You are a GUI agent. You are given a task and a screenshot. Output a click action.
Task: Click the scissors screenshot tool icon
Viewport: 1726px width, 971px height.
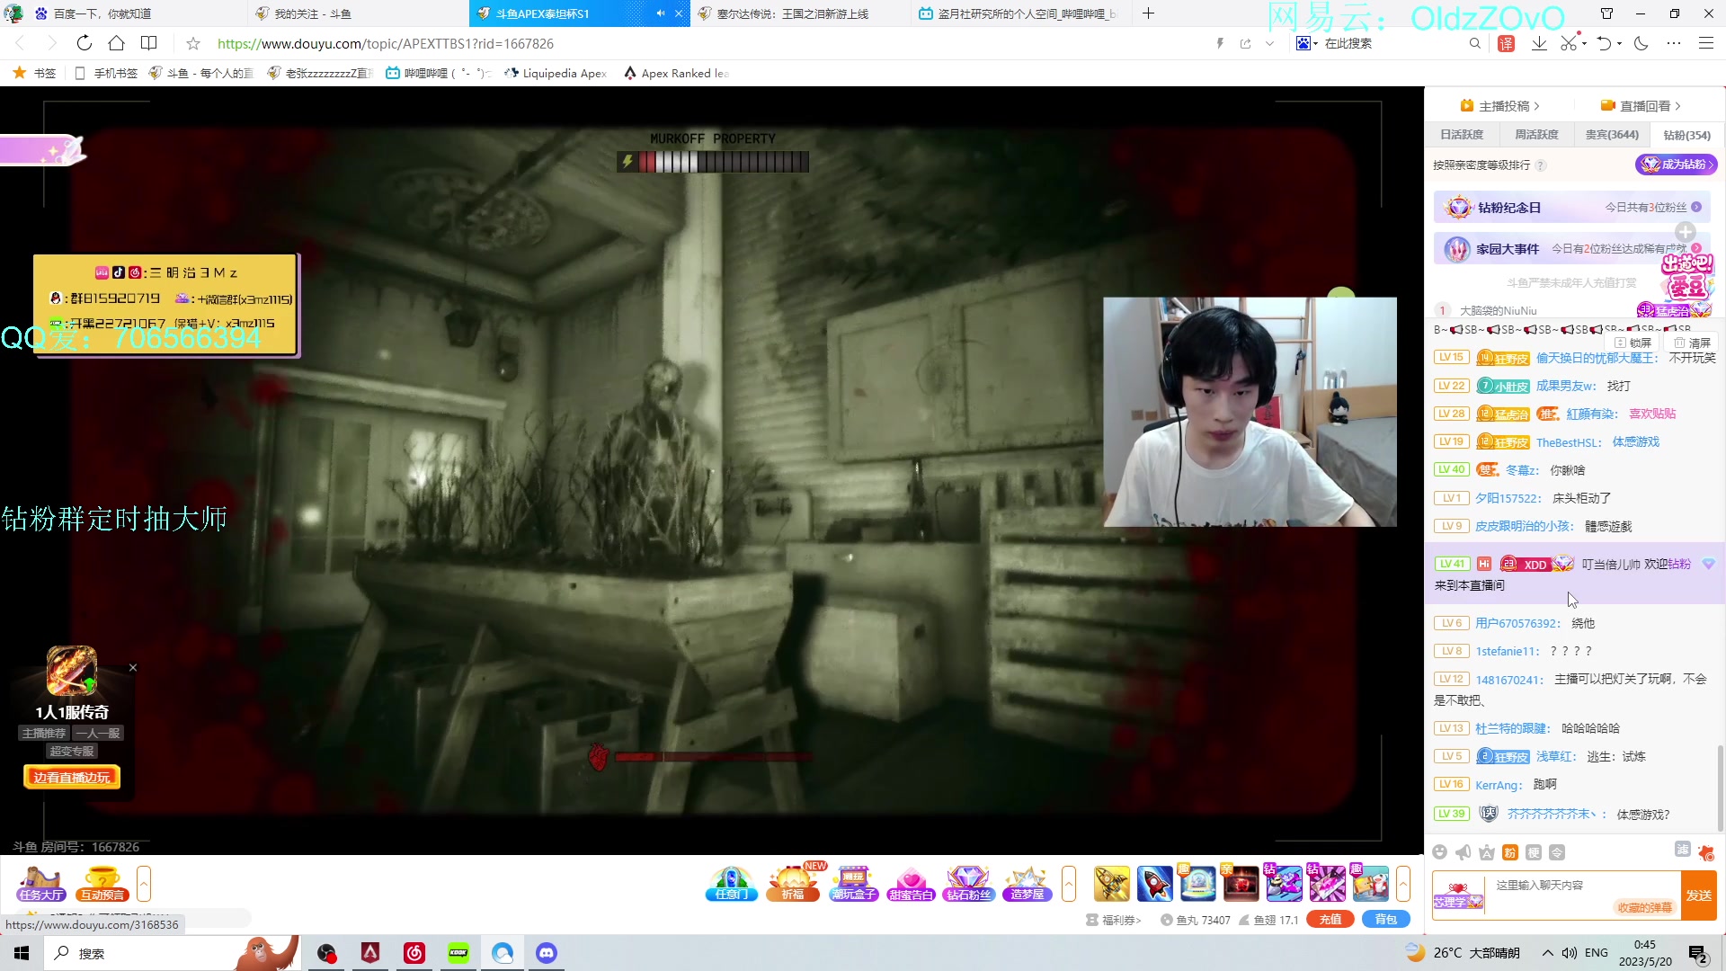[x=1569, y=43]
